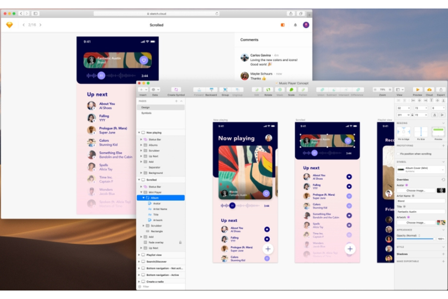Click the Artist Name override field
This screenshot has height=299, width=448.
[421, 201]
